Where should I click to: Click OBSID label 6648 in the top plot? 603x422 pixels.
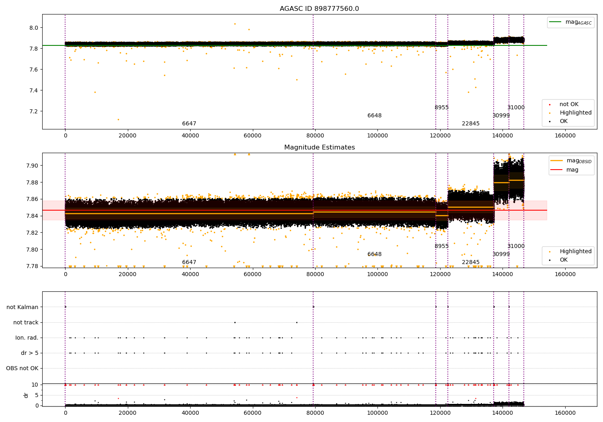click(375, 116)
